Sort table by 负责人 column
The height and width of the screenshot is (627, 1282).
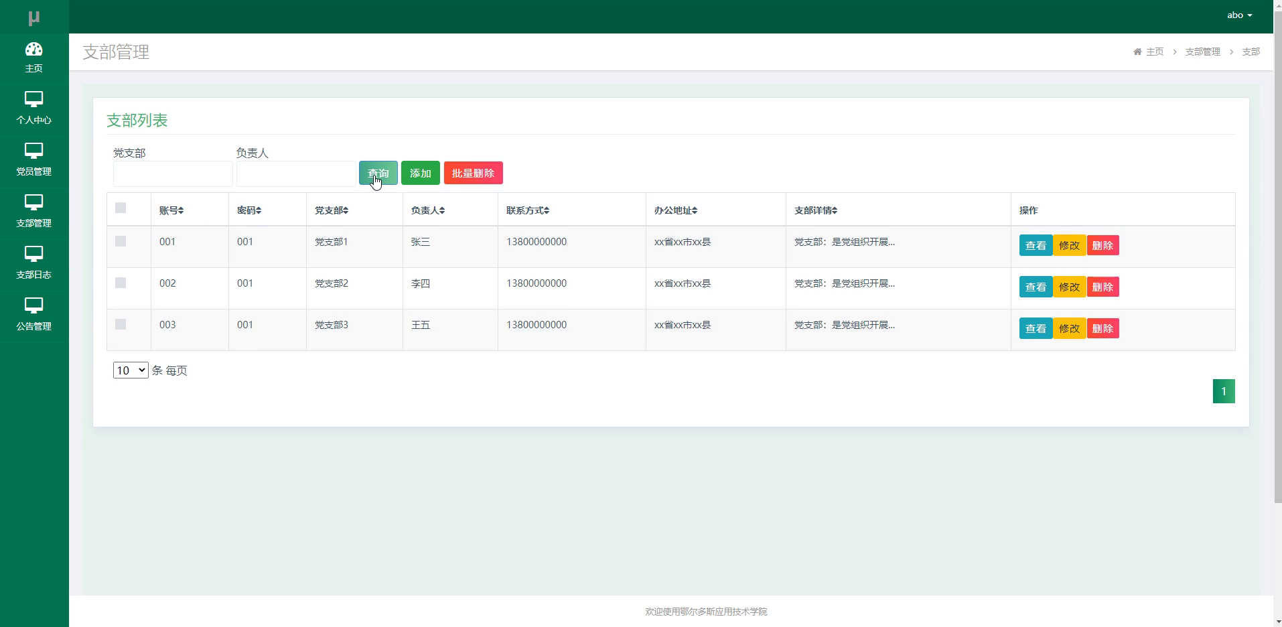428,210
